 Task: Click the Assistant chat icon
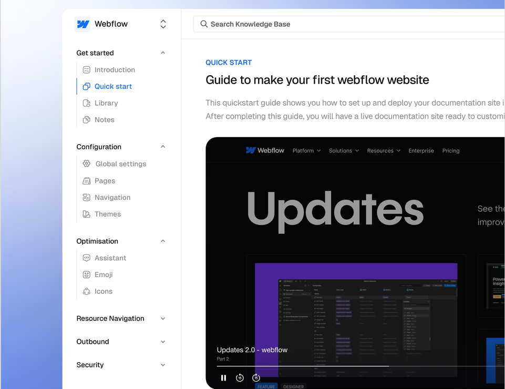point(87,258)
